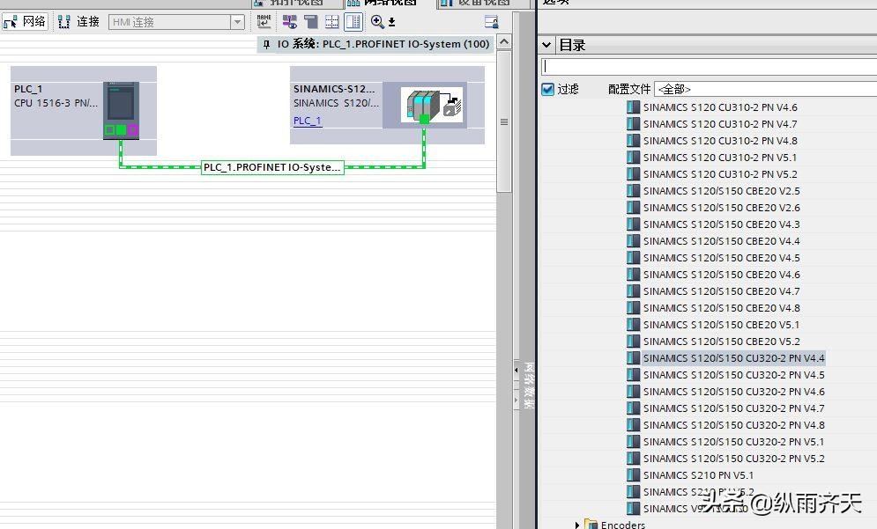Image resolution: width=877 pixels, height=529 pixels.
Task: Click the network view vertical scrollbar thumb
Action: (x=504, y=121)
